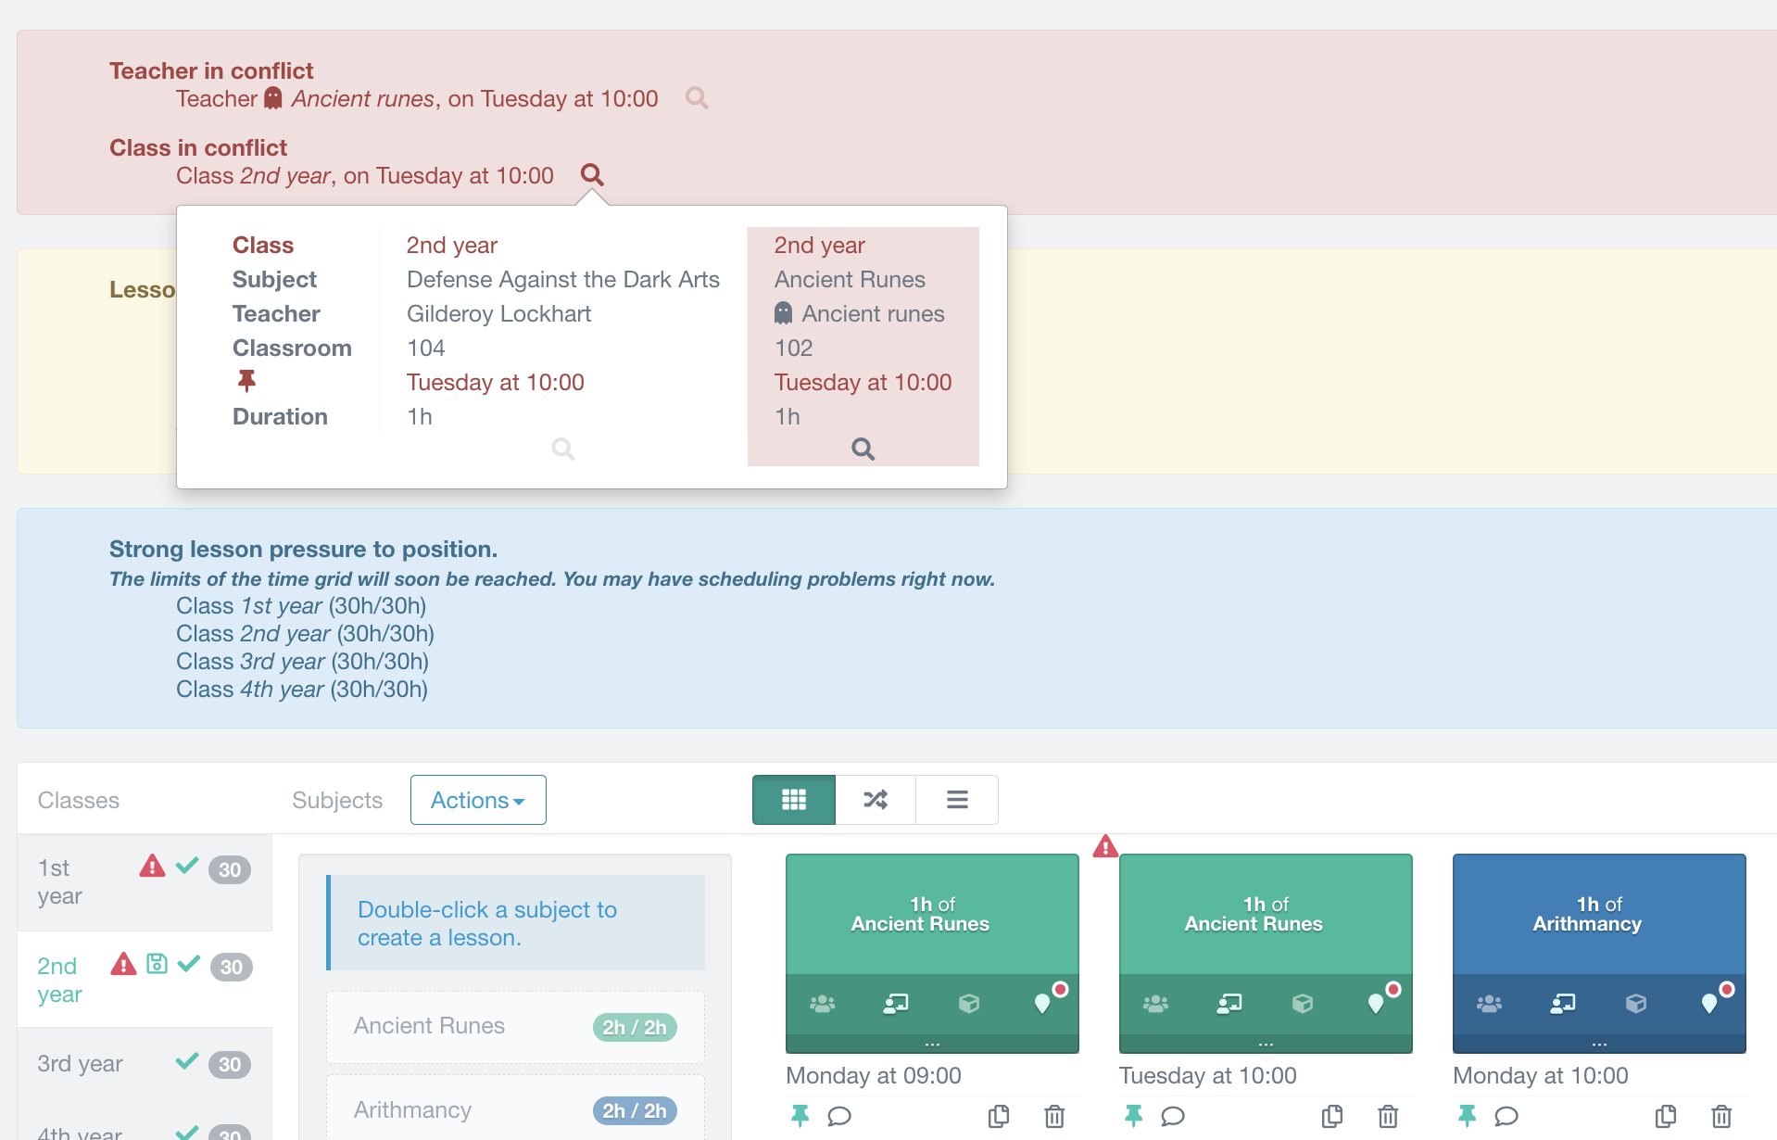The width and height of the screenshot is (1777, 1140).
Task: Unpin the Arithmancy lesson
Action: point(1467,1117)
